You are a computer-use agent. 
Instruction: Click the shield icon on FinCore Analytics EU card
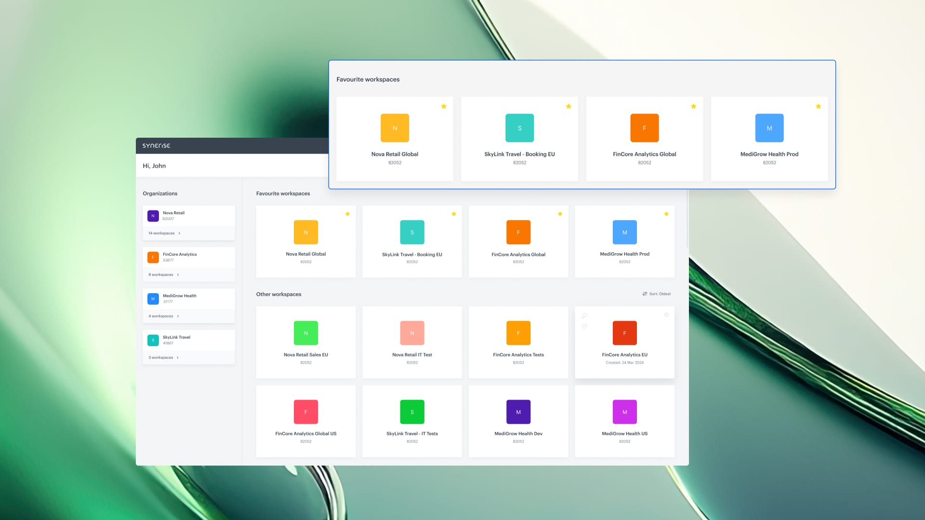(x=584, y=327)
